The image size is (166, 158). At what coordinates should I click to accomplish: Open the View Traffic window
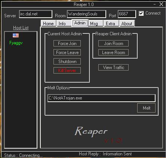[x=113, y=68]
